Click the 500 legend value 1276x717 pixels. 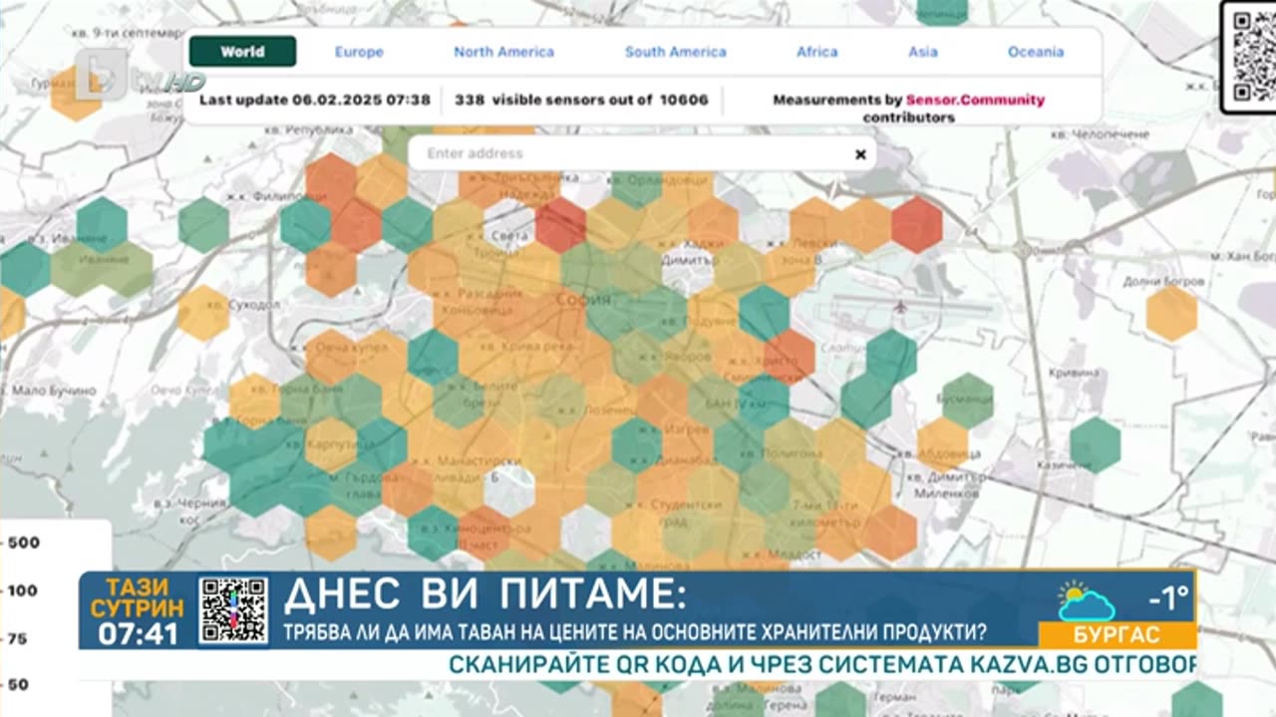click(x=23, y=543)
